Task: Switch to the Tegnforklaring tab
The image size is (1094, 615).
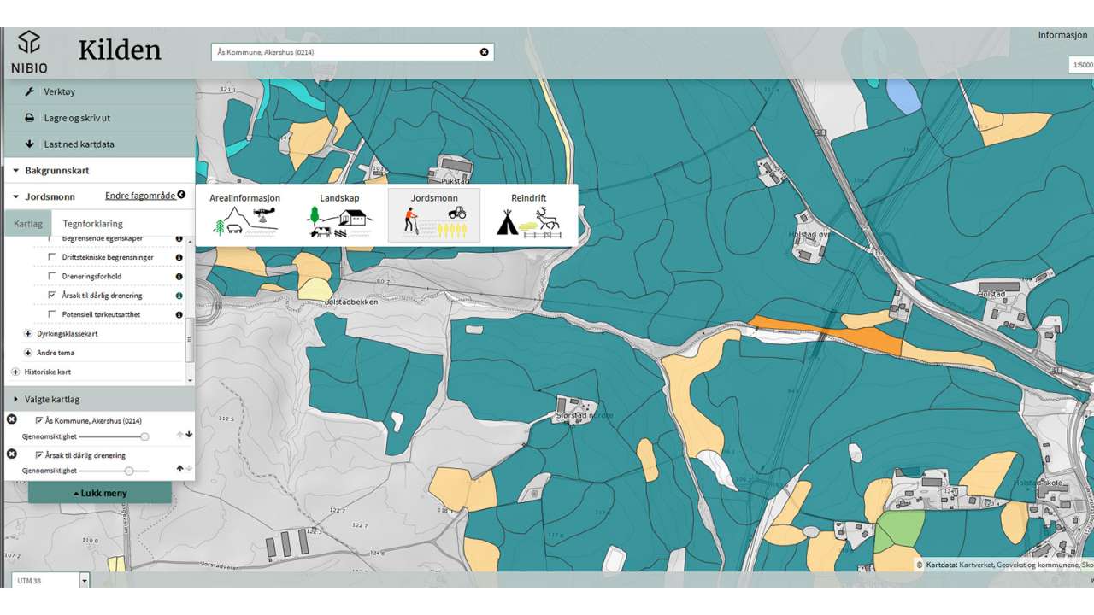Action: point(92,224)
